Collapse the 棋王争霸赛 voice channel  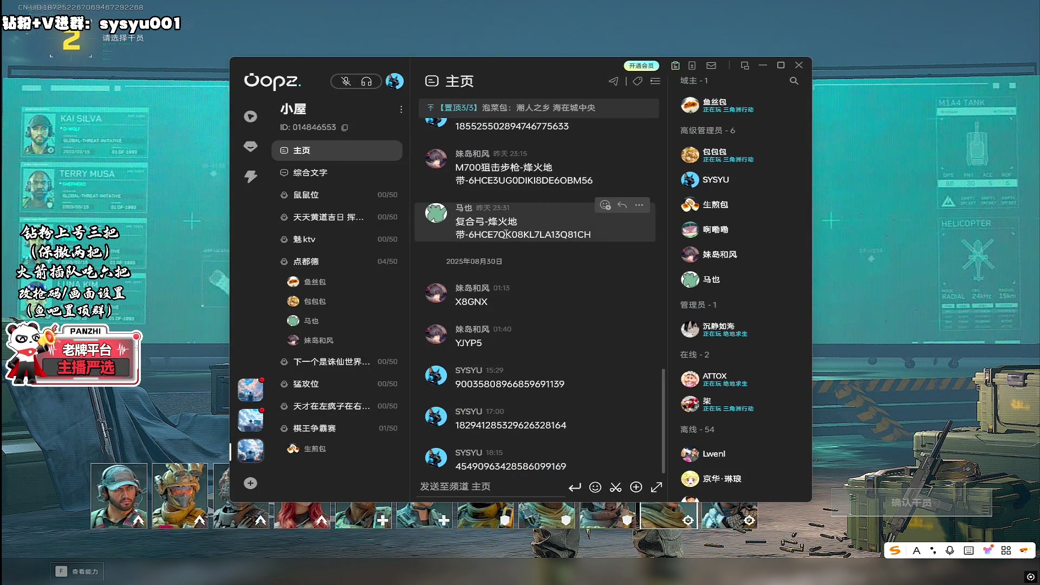(337, 428)
